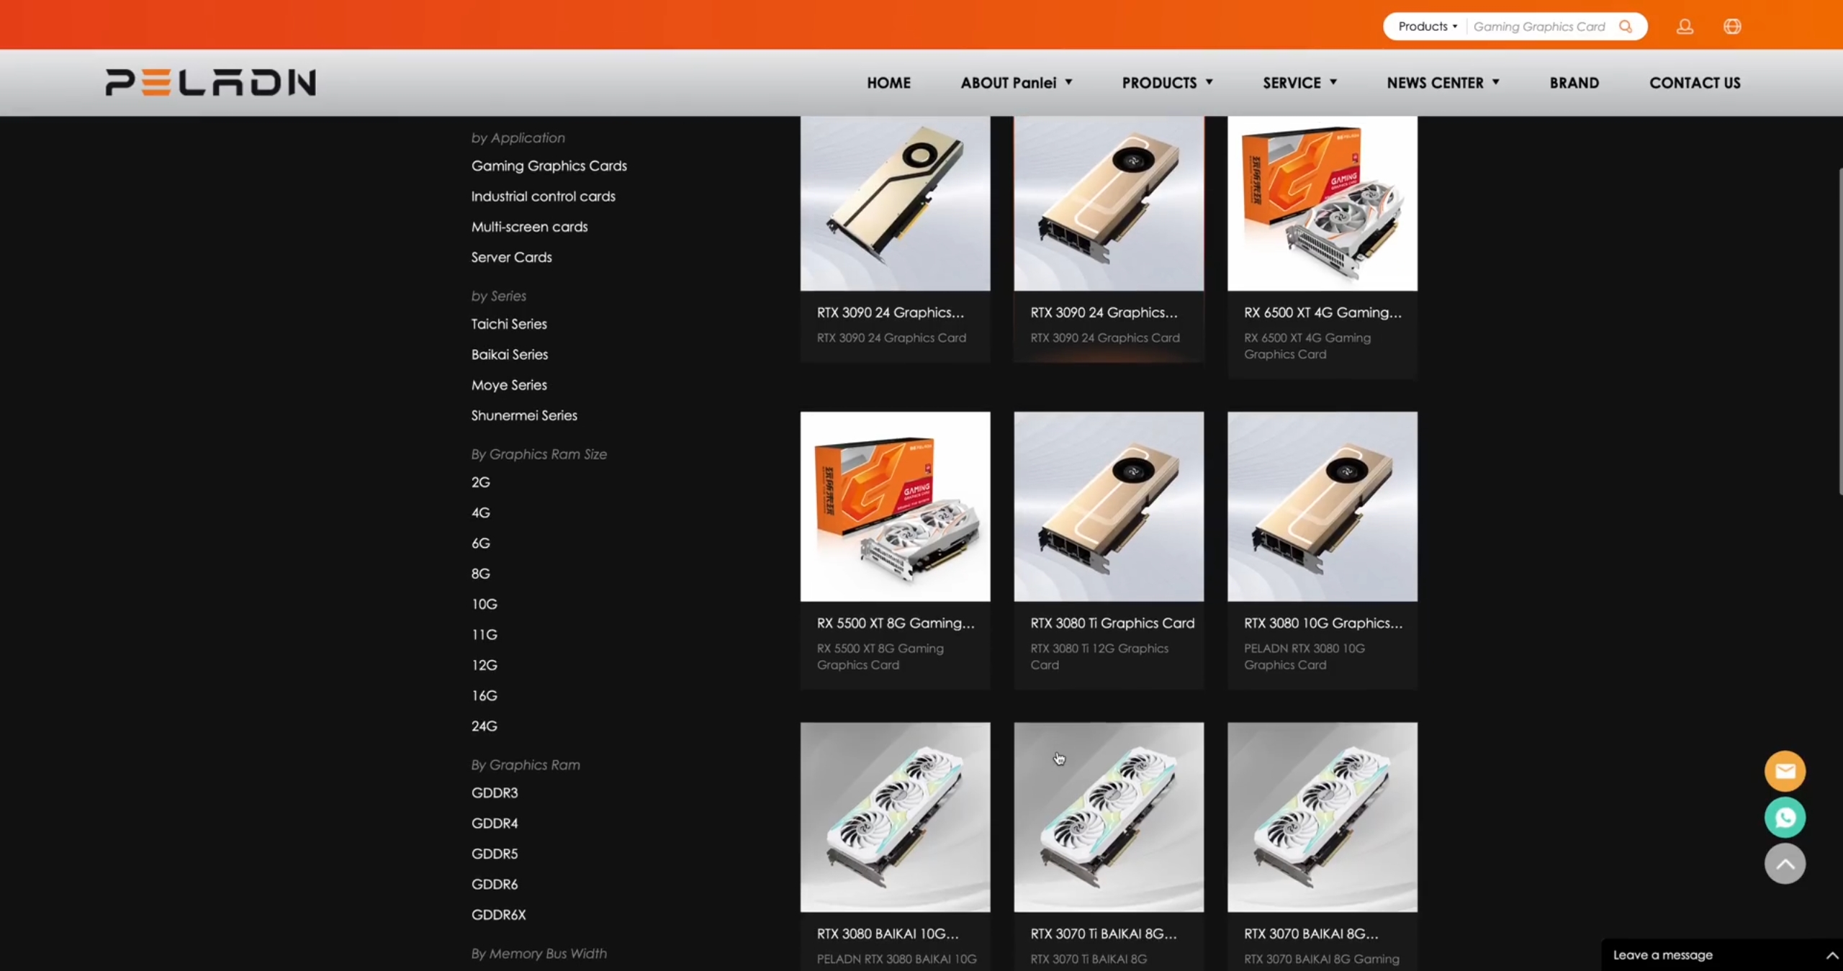Screen dimensions: 1843x971
Task: Filter by Gaming Graphics Cards
Action: (549, 166)
